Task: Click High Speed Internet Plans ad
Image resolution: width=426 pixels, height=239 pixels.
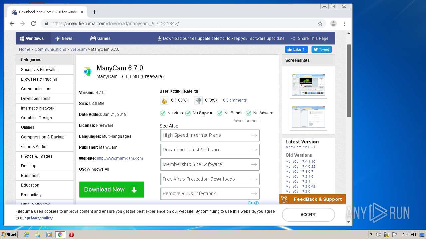Action: 210,135
